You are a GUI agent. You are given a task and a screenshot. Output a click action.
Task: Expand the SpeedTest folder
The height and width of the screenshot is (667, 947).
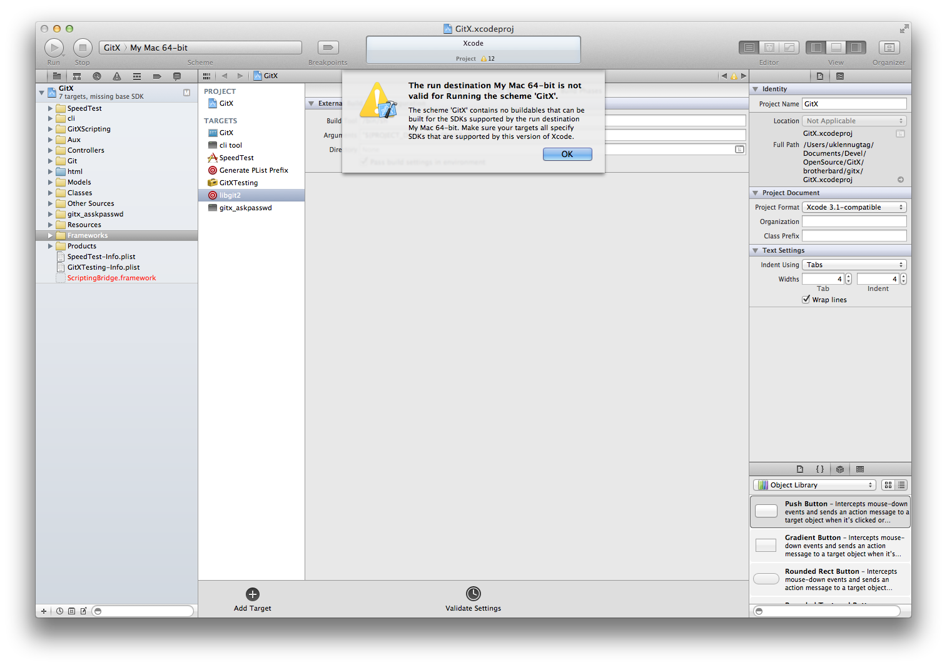(51, 108)
